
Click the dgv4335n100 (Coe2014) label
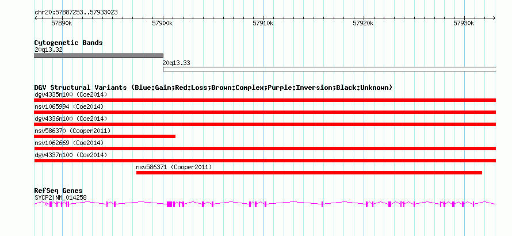click(71, 95)
